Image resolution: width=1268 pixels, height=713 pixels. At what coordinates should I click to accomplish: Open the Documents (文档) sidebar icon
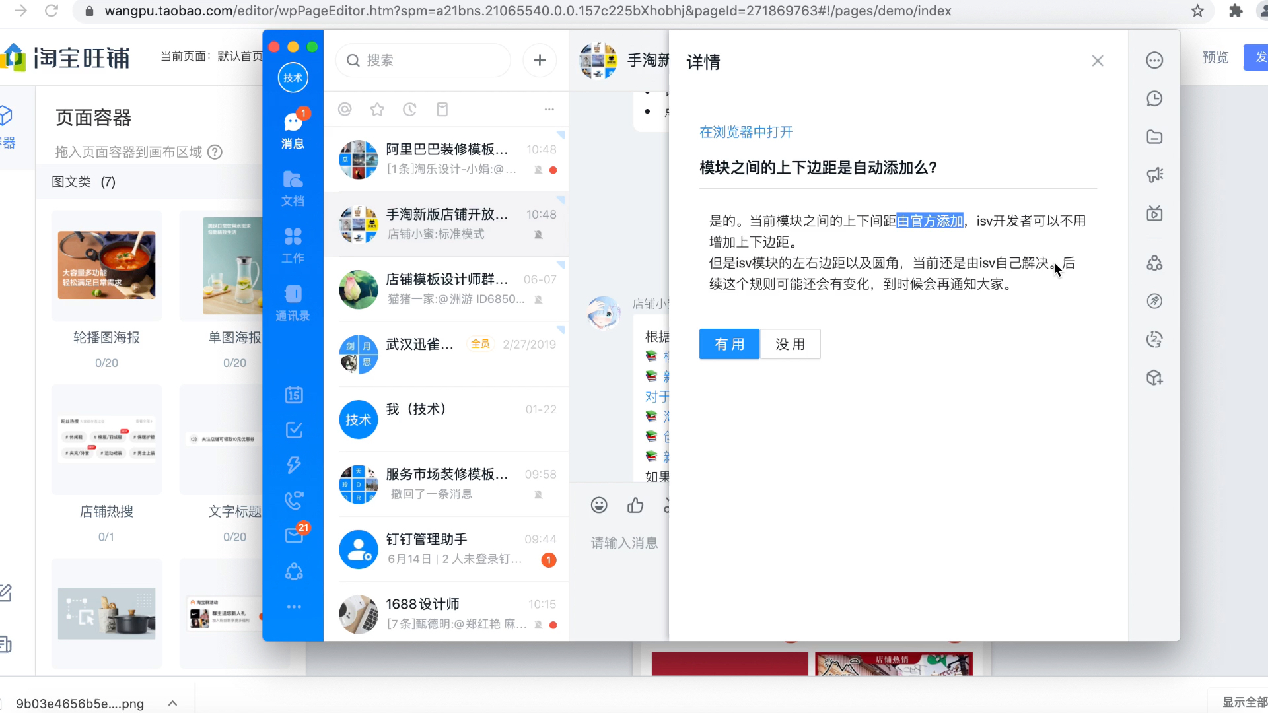click(x=293, y=188)
